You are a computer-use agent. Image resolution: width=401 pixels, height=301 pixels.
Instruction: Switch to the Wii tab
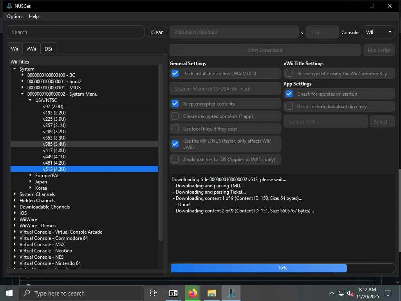[14, 49]
